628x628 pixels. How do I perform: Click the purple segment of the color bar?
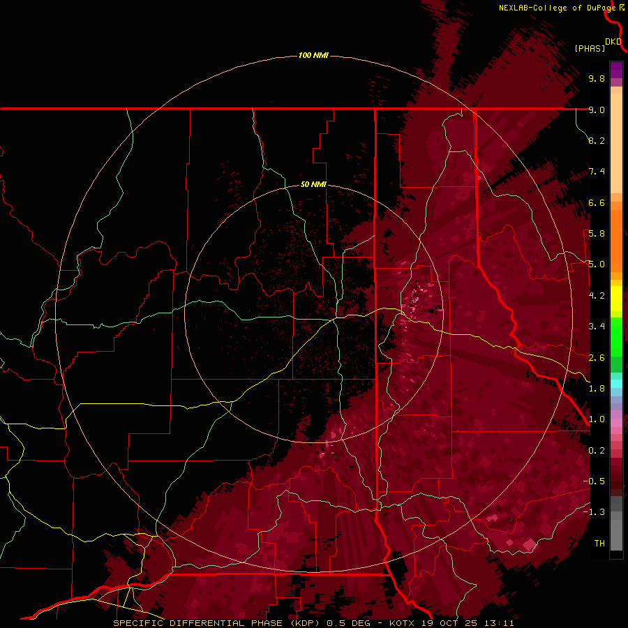(x=616, y=70)
